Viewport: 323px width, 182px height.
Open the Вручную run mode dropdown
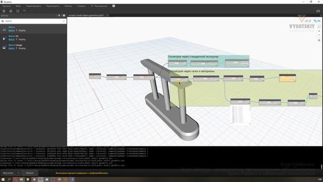[10, 173]
